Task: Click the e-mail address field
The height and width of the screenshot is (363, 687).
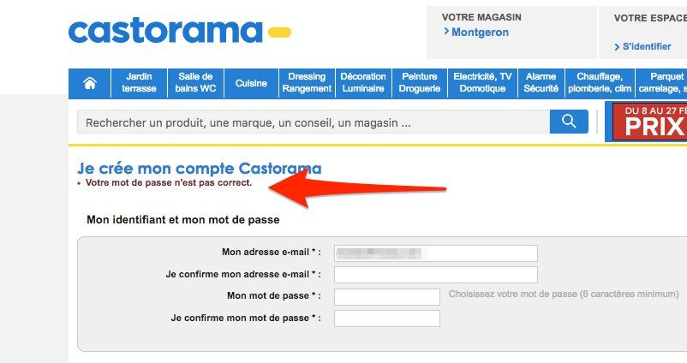Action: coord(435,253)
